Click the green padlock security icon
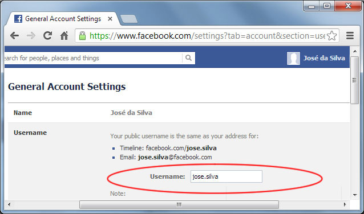 point(82,36)
